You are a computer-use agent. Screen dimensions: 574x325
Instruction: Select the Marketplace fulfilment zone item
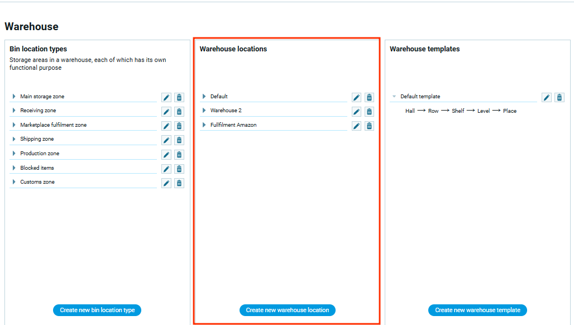tap(54, 125)
